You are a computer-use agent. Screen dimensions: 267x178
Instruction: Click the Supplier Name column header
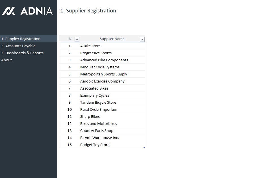click(112, 39)
